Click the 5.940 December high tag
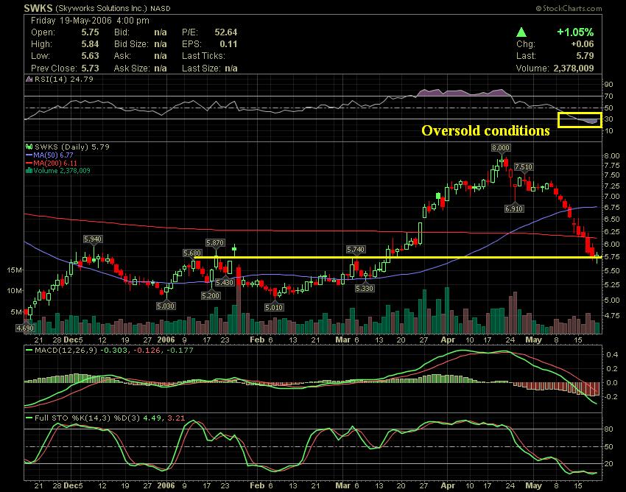The height and width of the screenshot is (492, 626). tap(93, 239)
